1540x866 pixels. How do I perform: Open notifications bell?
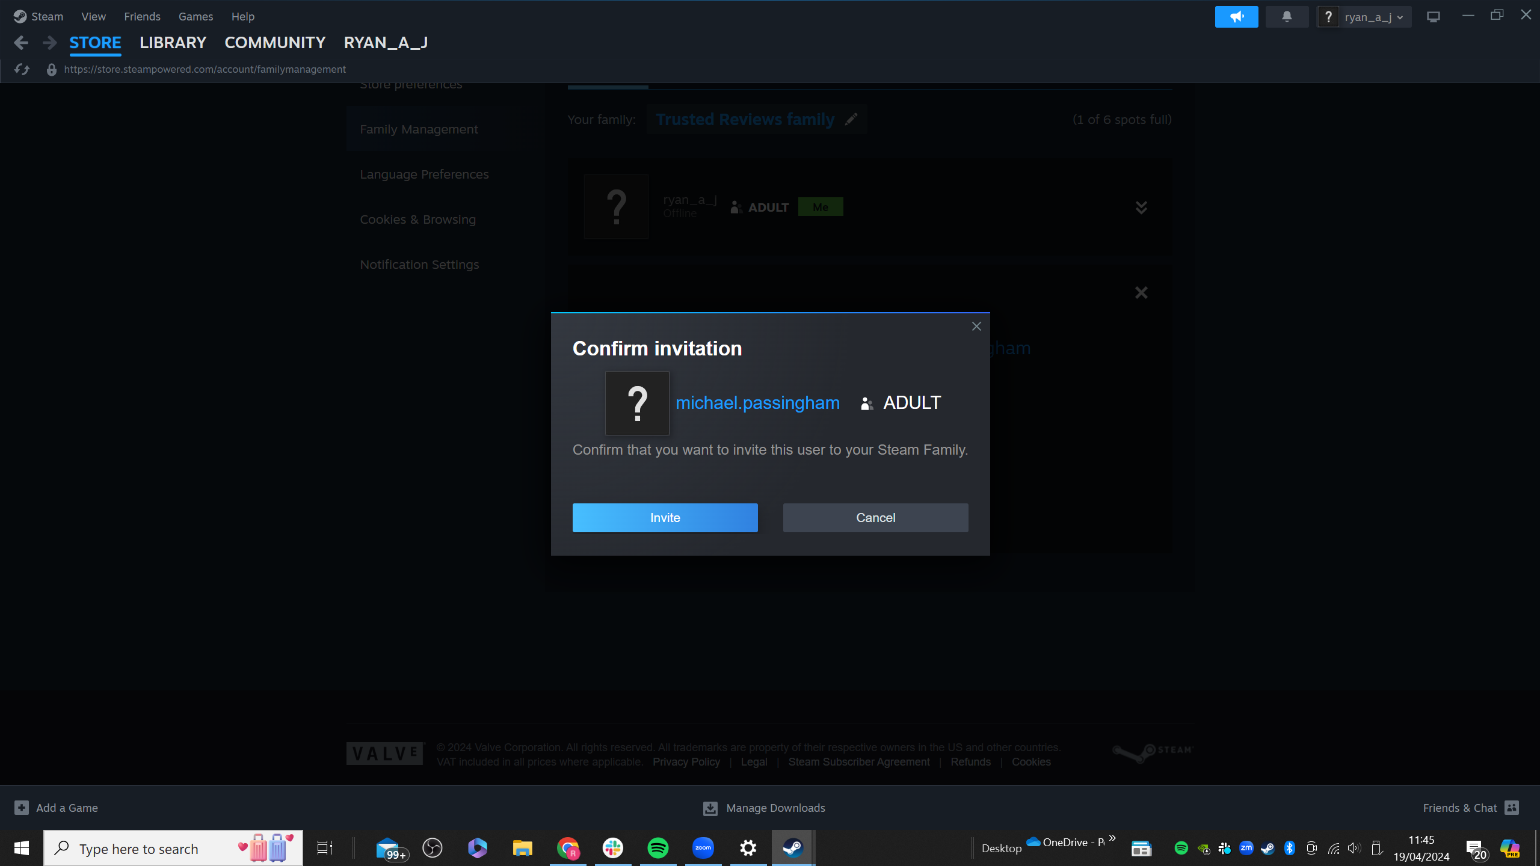coord(1287,17)
